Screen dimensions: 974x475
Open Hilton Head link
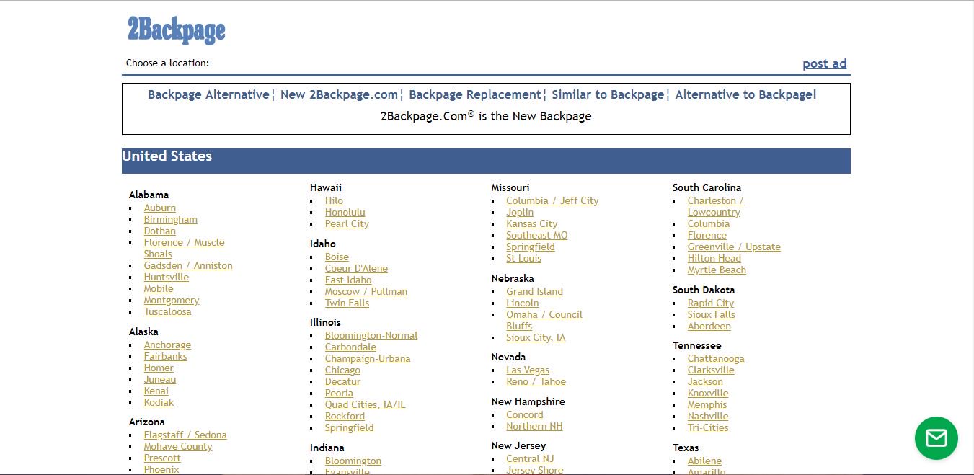(714, 258)
